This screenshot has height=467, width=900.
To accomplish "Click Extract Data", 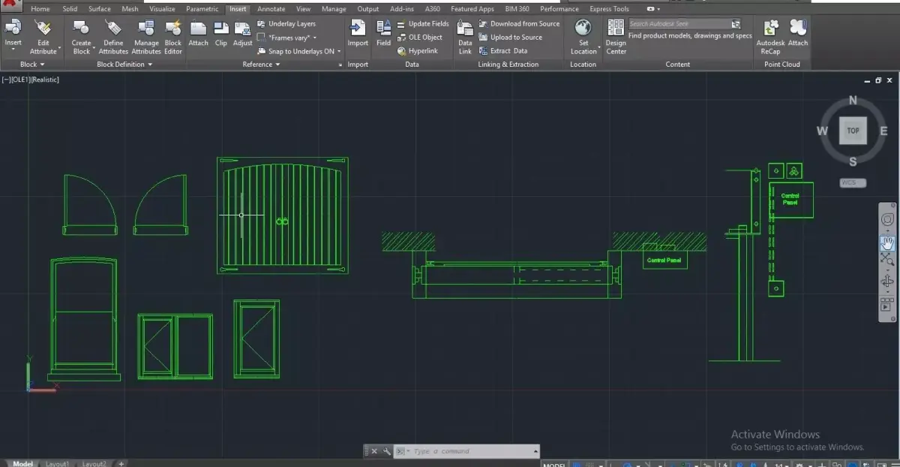I will coord(503,51).
